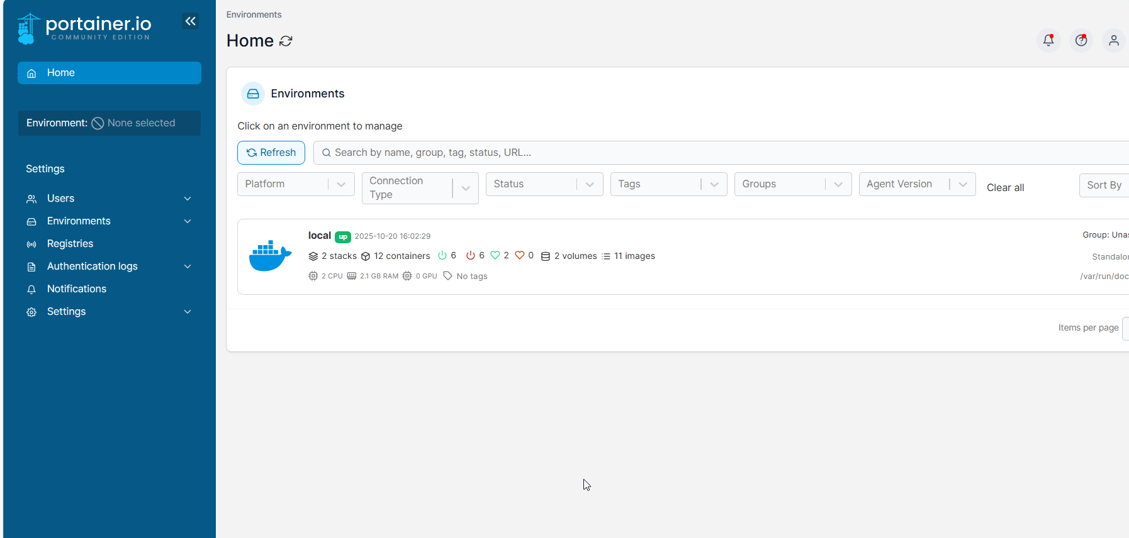Expand the Settings menu chevron
This screenshot has height=538, width=1129.
point(188,312)
